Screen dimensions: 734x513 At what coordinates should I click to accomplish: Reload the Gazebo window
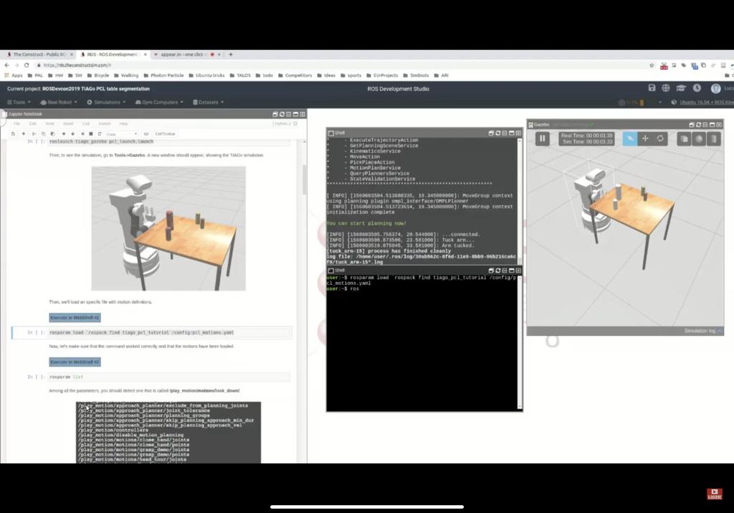(x=698, y=125)
